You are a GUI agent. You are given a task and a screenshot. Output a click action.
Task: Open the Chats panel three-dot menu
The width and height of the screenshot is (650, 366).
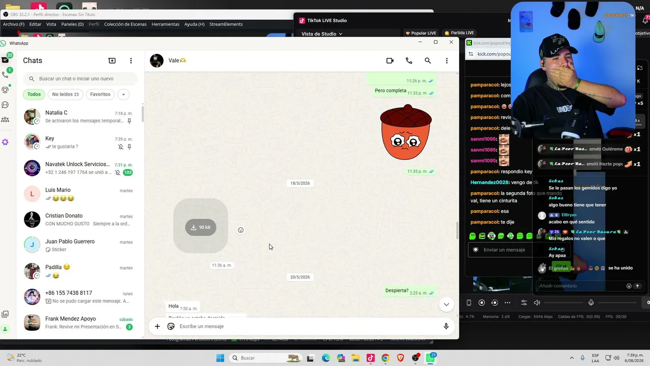pyautogui.click(x=131, y=60)
